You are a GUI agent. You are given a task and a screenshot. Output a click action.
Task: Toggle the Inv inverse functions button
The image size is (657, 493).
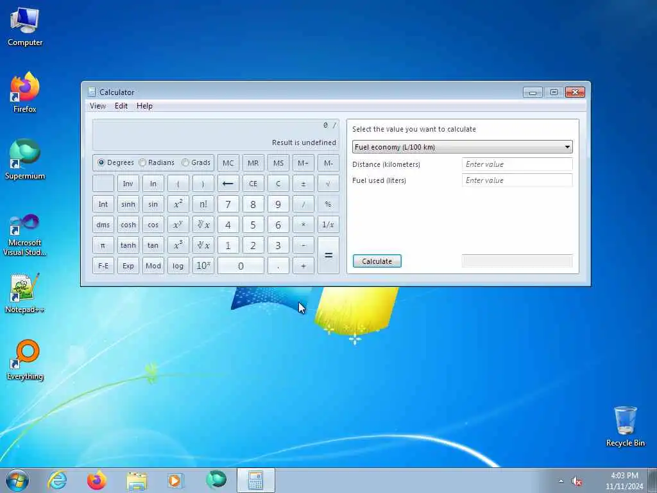128,184
